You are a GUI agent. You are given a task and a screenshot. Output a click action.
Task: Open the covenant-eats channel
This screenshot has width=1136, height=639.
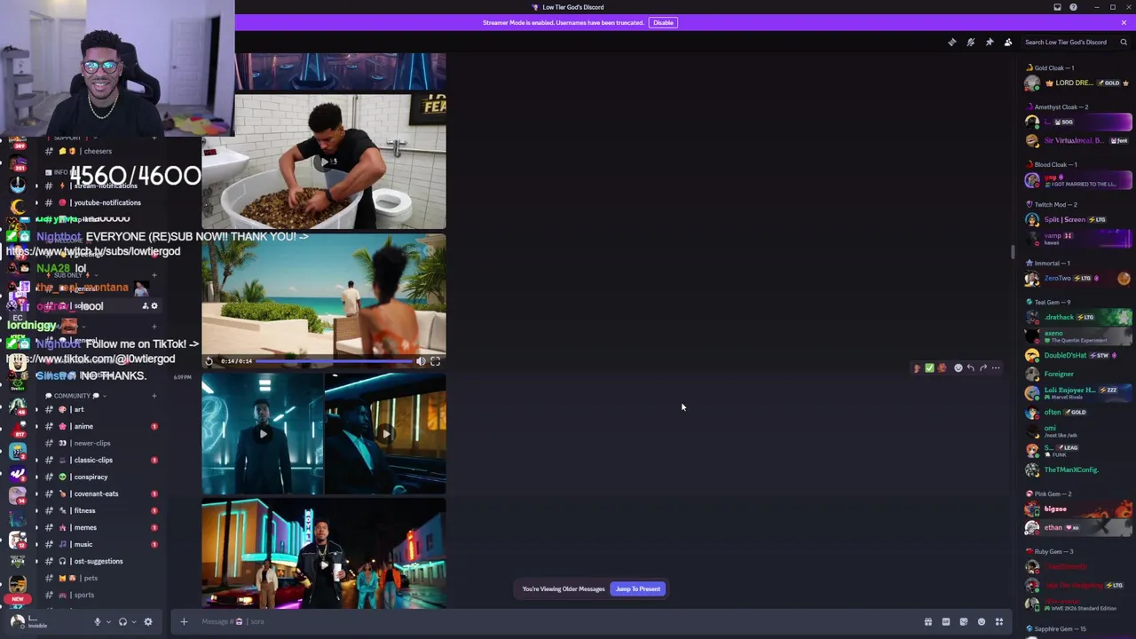[x=98, y=493]
